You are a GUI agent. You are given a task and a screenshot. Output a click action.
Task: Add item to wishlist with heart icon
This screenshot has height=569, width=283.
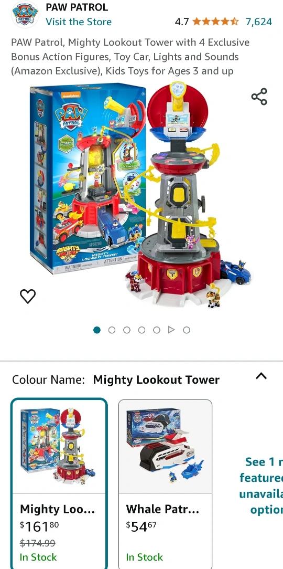pos(28,297)
